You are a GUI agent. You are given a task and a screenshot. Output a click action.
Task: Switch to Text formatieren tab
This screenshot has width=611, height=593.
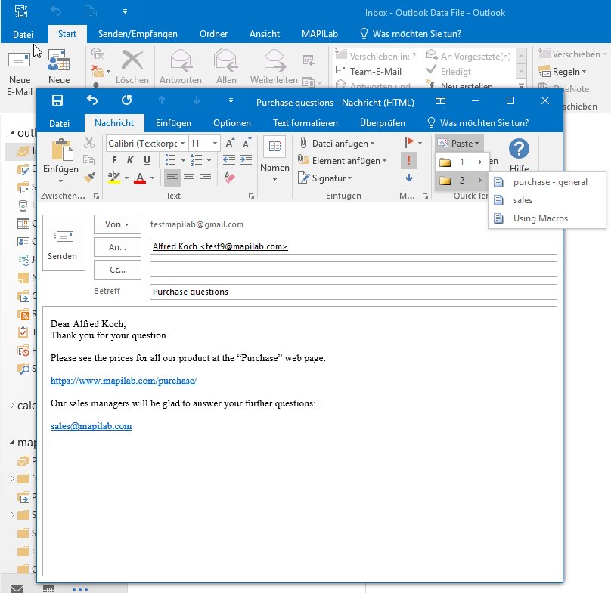coord(305,123)
